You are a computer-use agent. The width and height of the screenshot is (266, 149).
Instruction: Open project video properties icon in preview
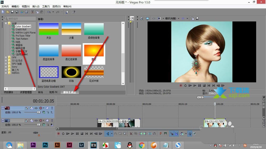[x=141, y=19]
